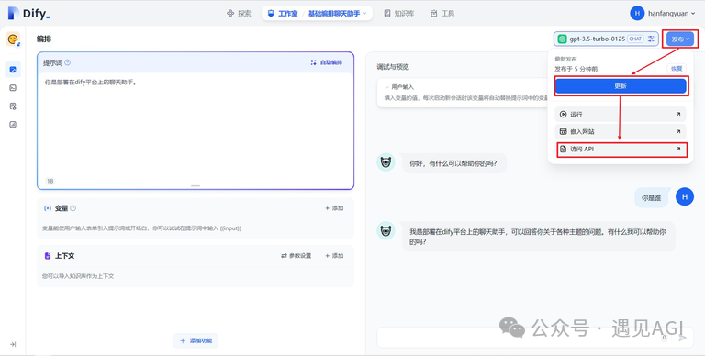Click the 添加功能 add feature button
Image resolution: width=705 pixels, height=356 pixels.
(196, 340)
